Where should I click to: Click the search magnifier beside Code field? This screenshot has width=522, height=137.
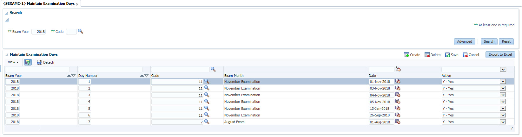[x=80, y=31]
